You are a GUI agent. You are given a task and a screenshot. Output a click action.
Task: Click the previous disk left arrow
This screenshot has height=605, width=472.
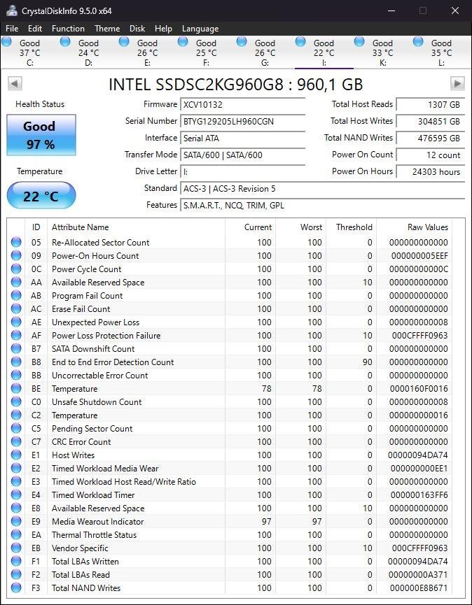14,84
